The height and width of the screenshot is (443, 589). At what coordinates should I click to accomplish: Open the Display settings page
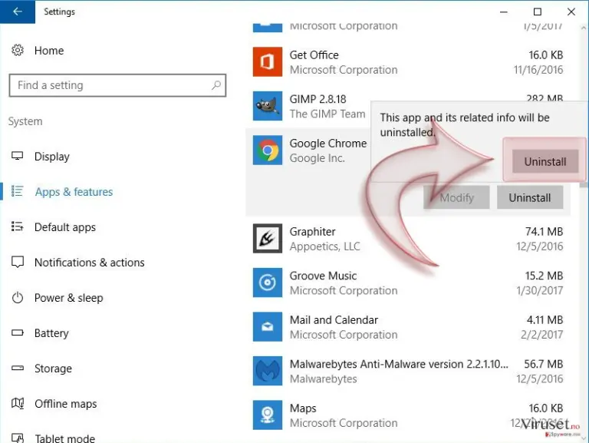point(52,157)
